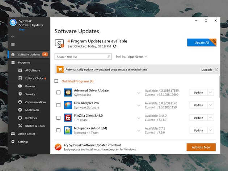The image size is (228, 171).
Task: Open the Sort by App Name dropdown
Action: click(138, 56)
